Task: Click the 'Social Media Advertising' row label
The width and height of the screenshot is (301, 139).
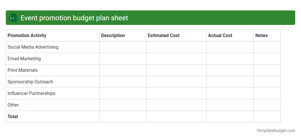Action: pyautogui.click(x=33, y=47)
